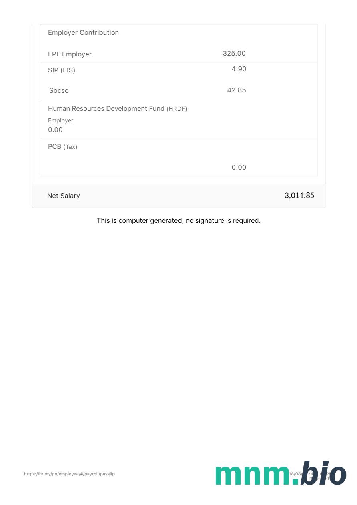357x505 pixels.
Task: Select the EPF Employer label
Action: pyautogui.click(x=70, y=54)
